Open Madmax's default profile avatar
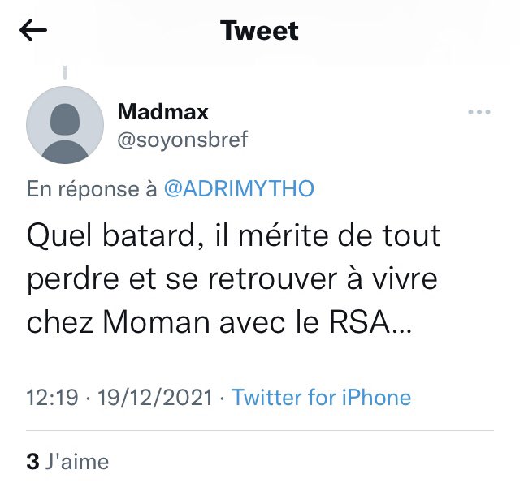The image size is (520, 487). click(65, 125)
